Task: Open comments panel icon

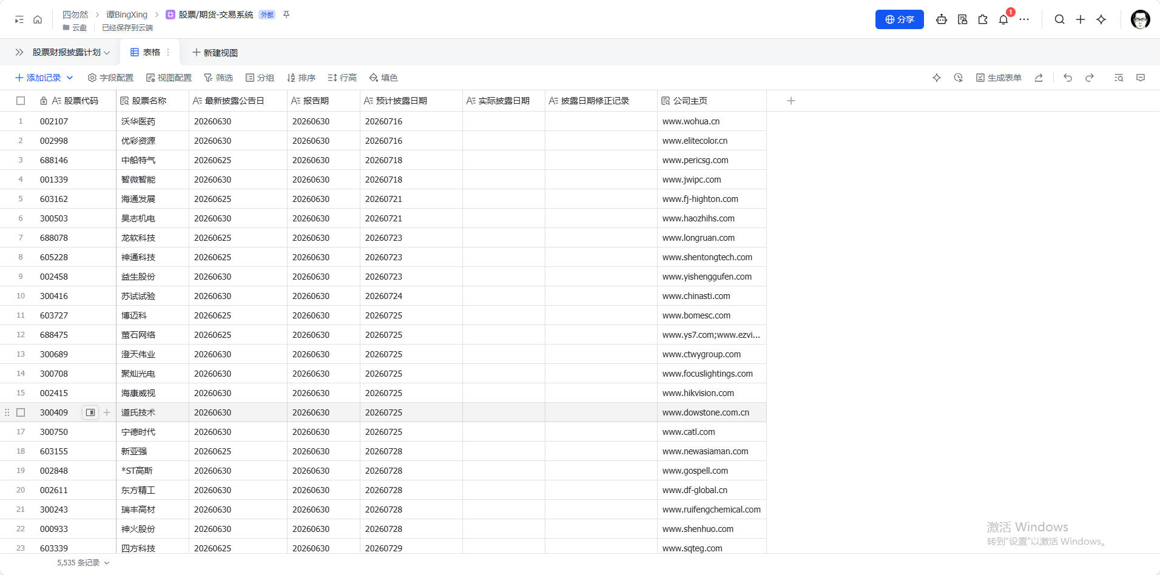Action: 1141,78
